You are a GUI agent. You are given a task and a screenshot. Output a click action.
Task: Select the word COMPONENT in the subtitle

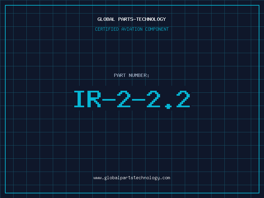click(157, 29)
